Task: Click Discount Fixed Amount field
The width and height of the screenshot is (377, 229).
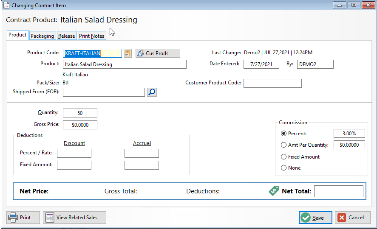Action: pos(74,165)
